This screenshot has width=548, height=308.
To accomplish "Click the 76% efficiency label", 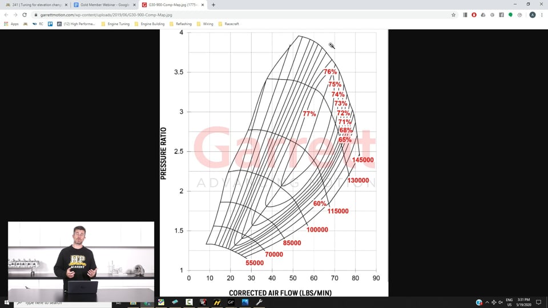I will (x=331, y=72).
